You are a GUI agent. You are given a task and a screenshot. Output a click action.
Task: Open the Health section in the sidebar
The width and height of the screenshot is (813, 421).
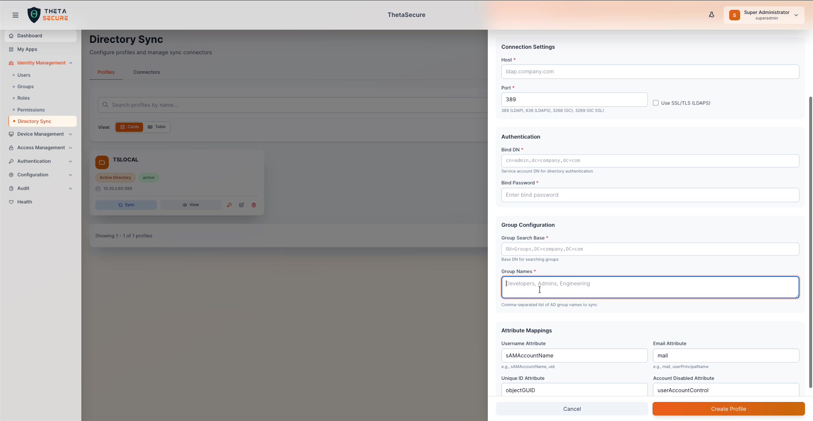24,202
